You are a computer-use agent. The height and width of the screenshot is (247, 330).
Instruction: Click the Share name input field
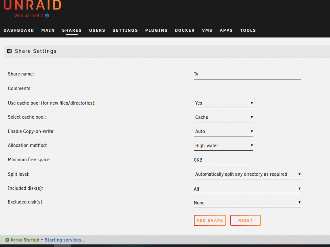[x=247, y=74]
